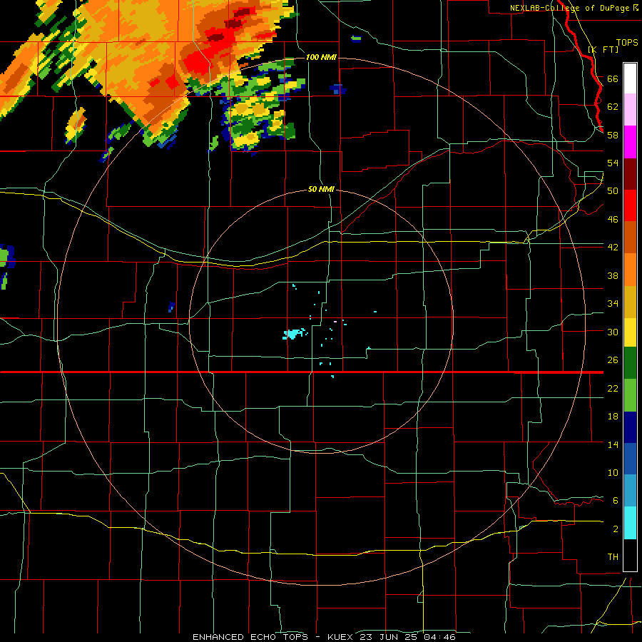This screenshot has width=642, height=642.
Task: Click the 23 JUN 25 date stamp
Action: 387,637
